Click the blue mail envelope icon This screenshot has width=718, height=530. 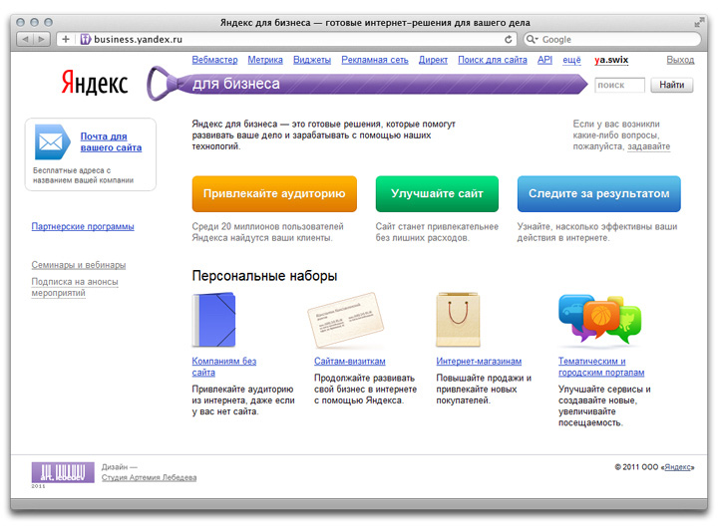[x=50, y=141]
